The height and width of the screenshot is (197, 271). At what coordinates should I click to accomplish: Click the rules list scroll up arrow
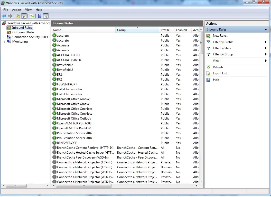pos(201,29)
